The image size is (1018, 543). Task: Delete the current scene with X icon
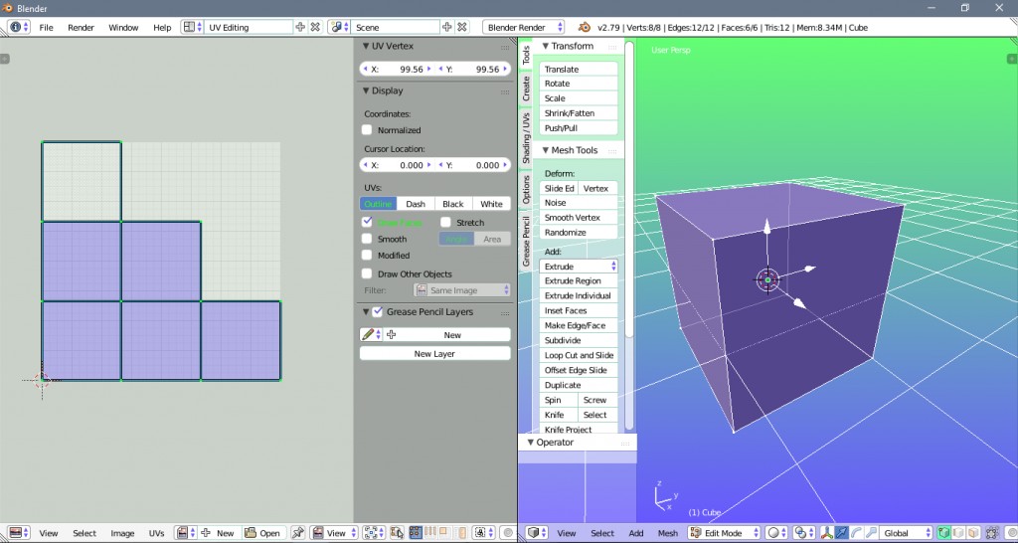pyautogui.click(x=461, y=27)
